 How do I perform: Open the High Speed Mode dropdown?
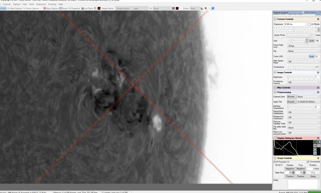304,61
